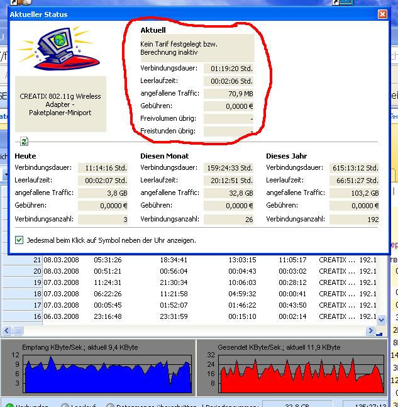Click the green Verbunden status indicator
398x407 pixels.
[x=7, y=405]
